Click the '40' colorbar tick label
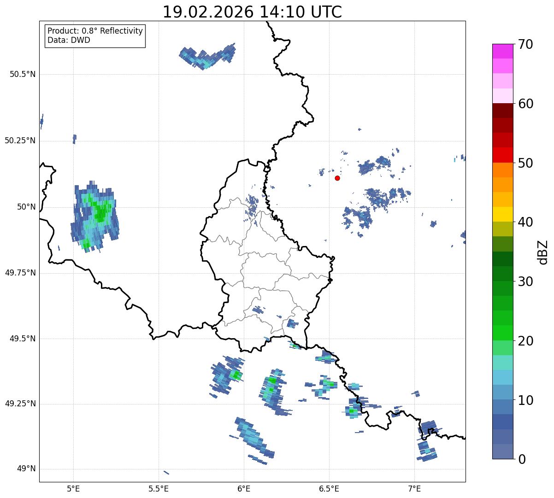 (x=526, y=223)
